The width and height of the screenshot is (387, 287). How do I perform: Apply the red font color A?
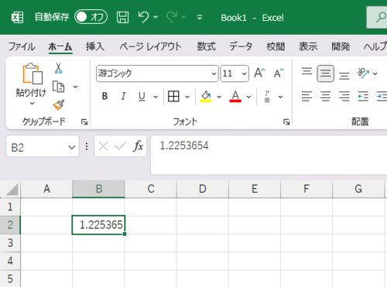[x=235, y=97]
